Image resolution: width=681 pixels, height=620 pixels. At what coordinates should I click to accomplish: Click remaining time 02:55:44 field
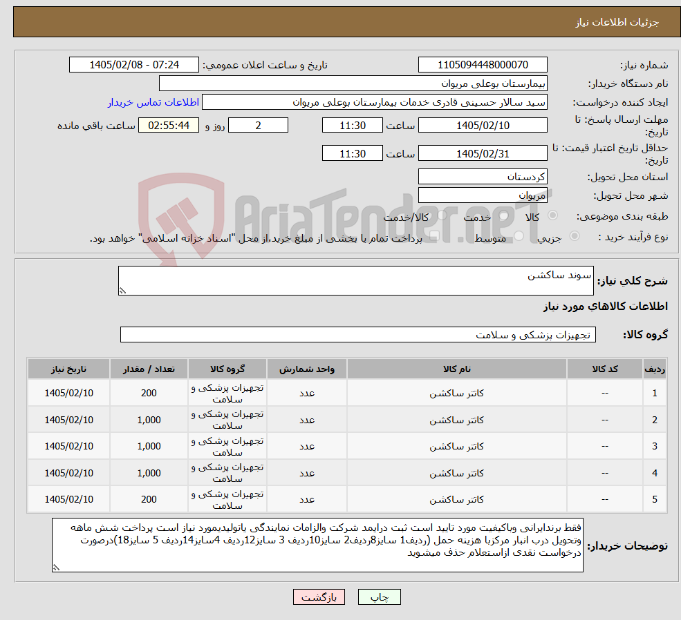169,125
